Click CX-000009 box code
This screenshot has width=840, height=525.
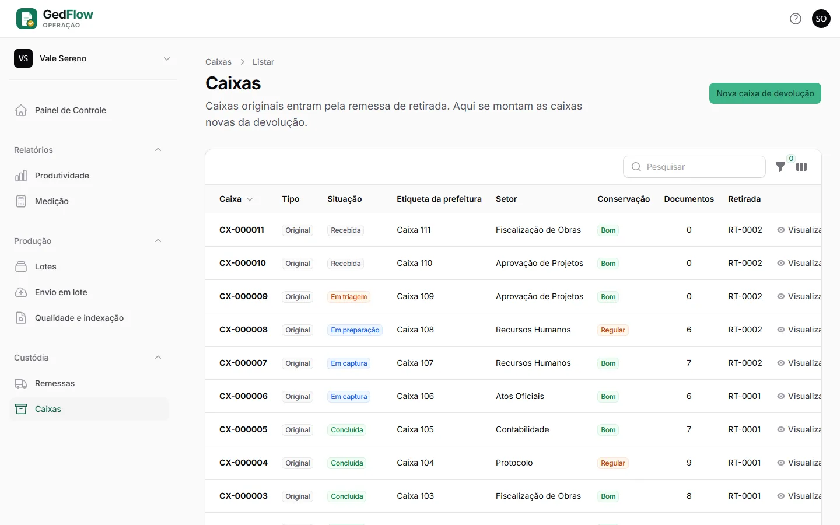tap(243, 296)
